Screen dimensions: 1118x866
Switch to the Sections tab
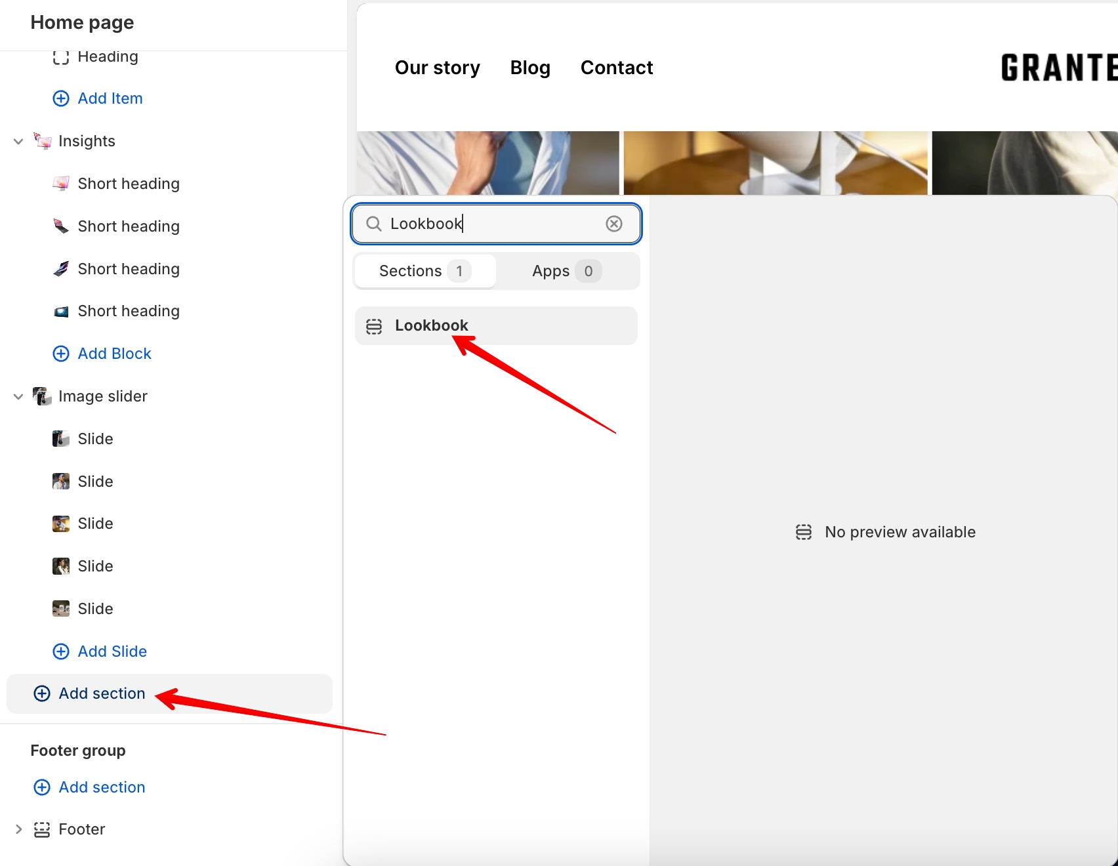click(424, 271)
